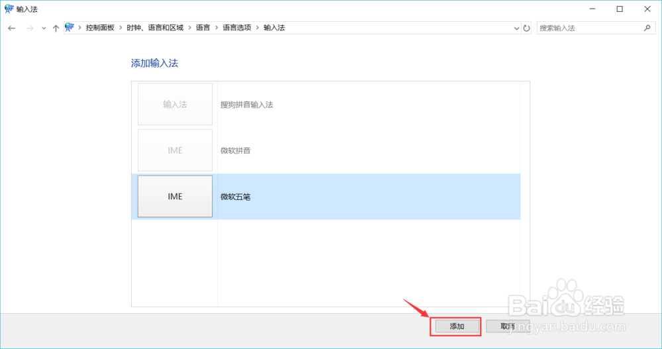The width and height of the screenshot is (662, 349).
Task: Go back with the left arrow
Action: coord(12,28)
